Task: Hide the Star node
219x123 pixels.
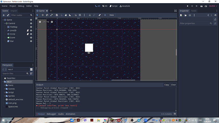Action: click(31, 41)
